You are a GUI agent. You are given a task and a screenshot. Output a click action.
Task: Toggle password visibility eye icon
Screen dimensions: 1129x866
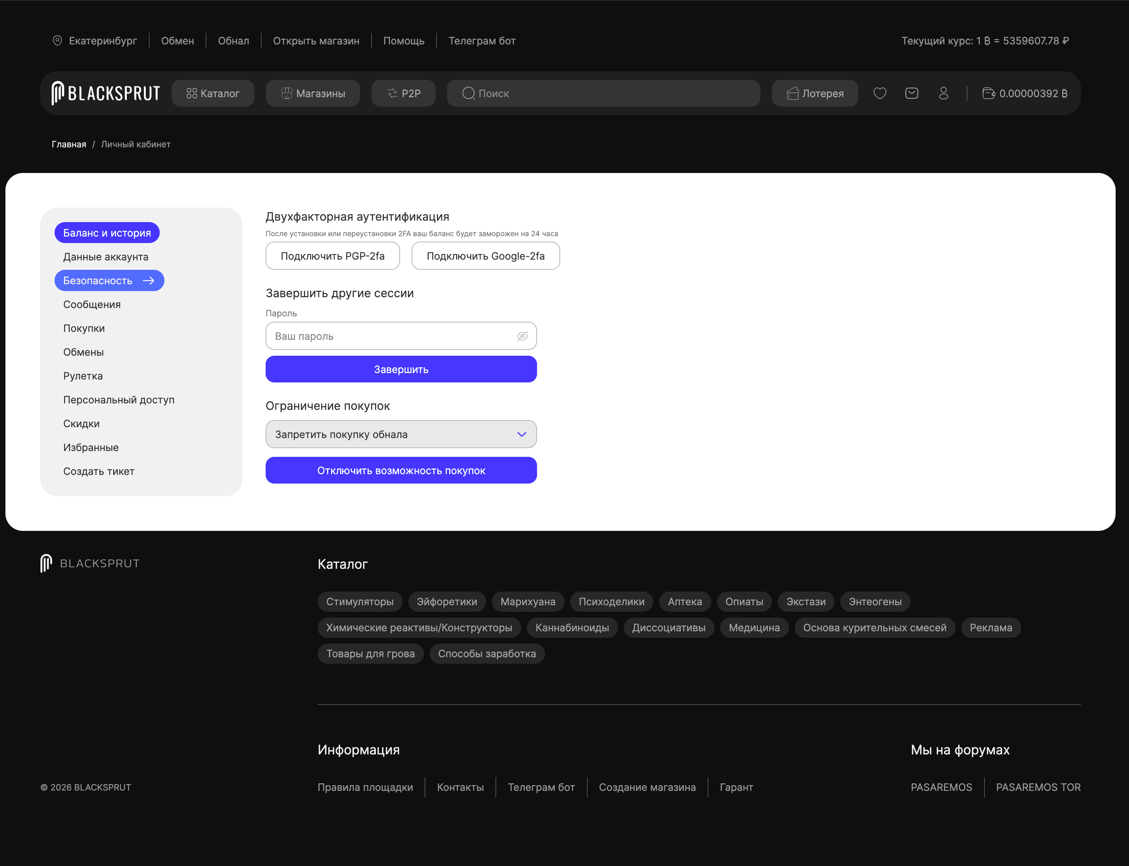tap(522, 336)
